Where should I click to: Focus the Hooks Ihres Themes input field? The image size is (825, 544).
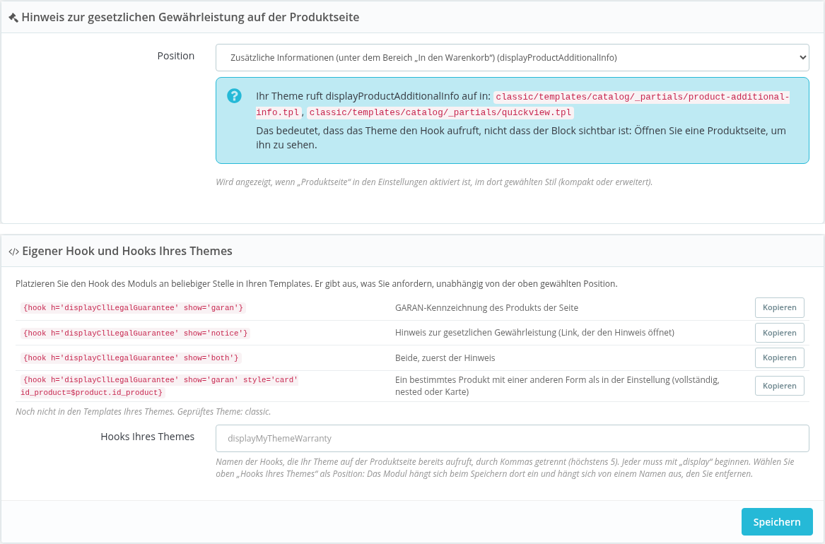pyautogui.click(x=512, y=438)
